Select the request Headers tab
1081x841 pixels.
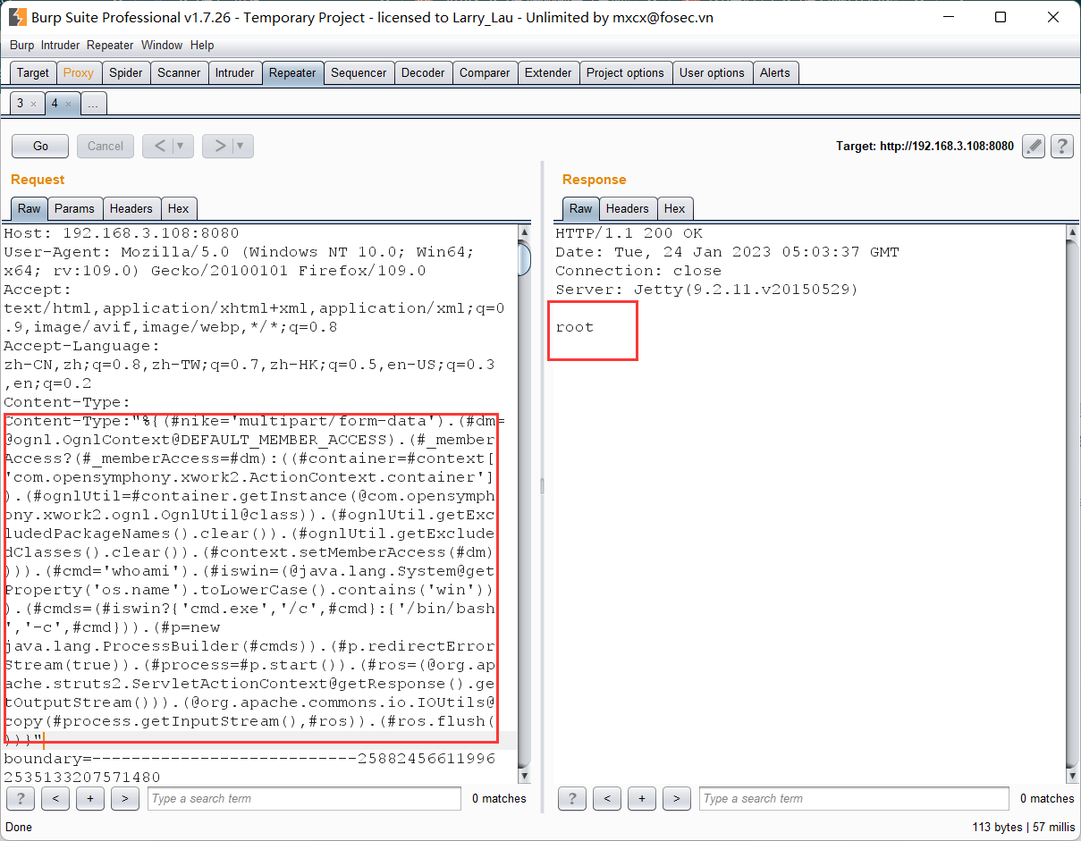pyautogui.click(x=131, y=208)
